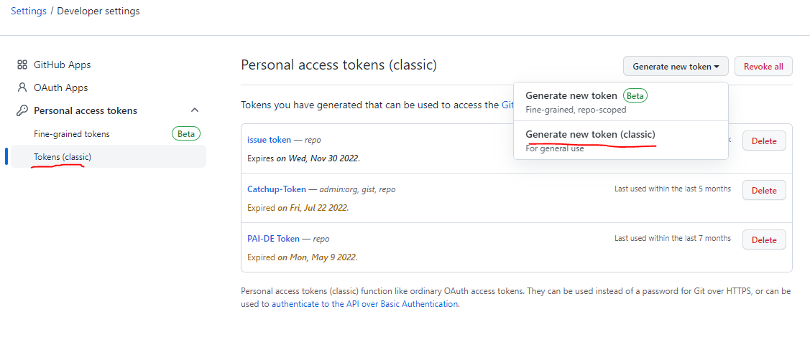This screenshot has height=337, width=810.
Task: Select Generate new token (classic) option
Action: coord(590,134)
